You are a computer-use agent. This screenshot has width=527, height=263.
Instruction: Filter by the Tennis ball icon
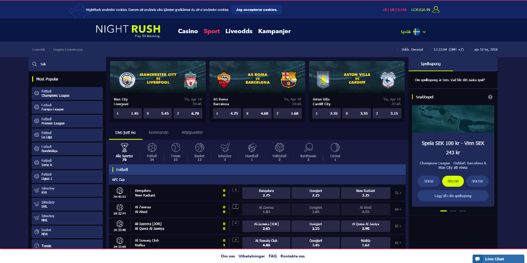tap(176, 148)
